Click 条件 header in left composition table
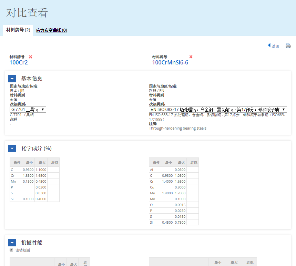 (16, 162)
